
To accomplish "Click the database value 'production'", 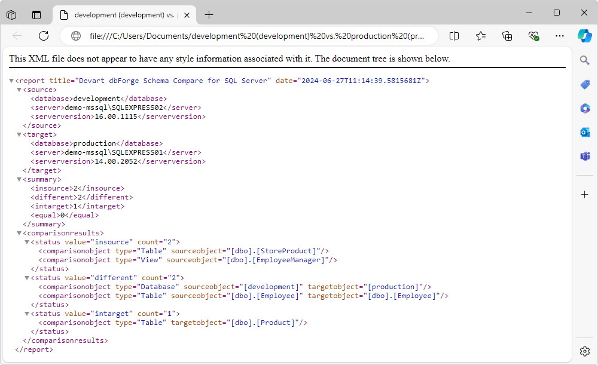I will pyautogui.click(x=94, y=143).
